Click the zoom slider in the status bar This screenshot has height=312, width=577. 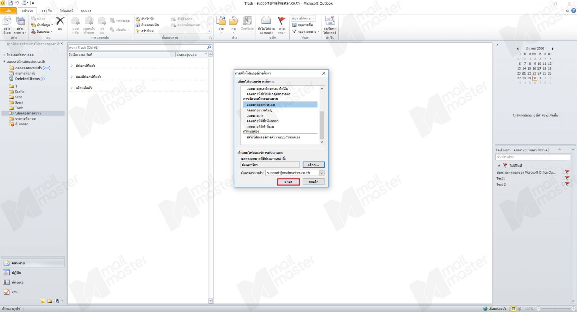(555, 309)
